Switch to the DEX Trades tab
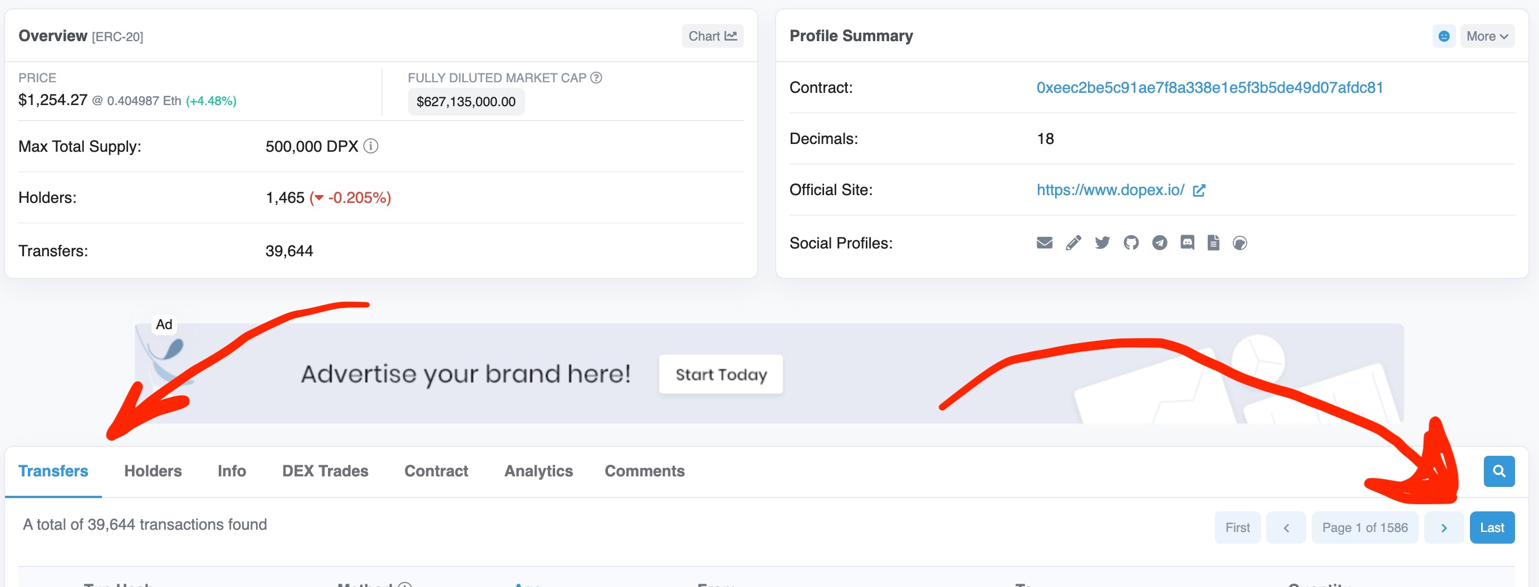 pos(325,471)
